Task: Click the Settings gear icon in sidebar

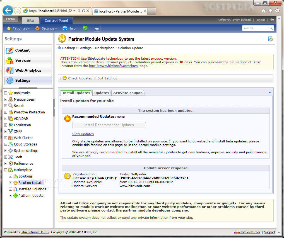Action: pos(9,81)
